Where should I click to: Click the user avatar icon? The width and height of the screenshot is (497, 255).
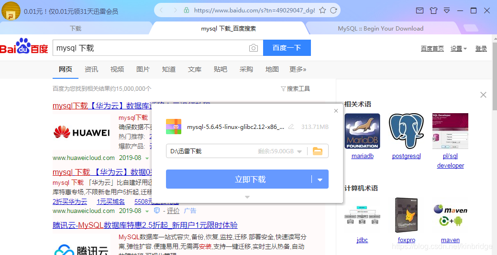(x=11, y=11)
